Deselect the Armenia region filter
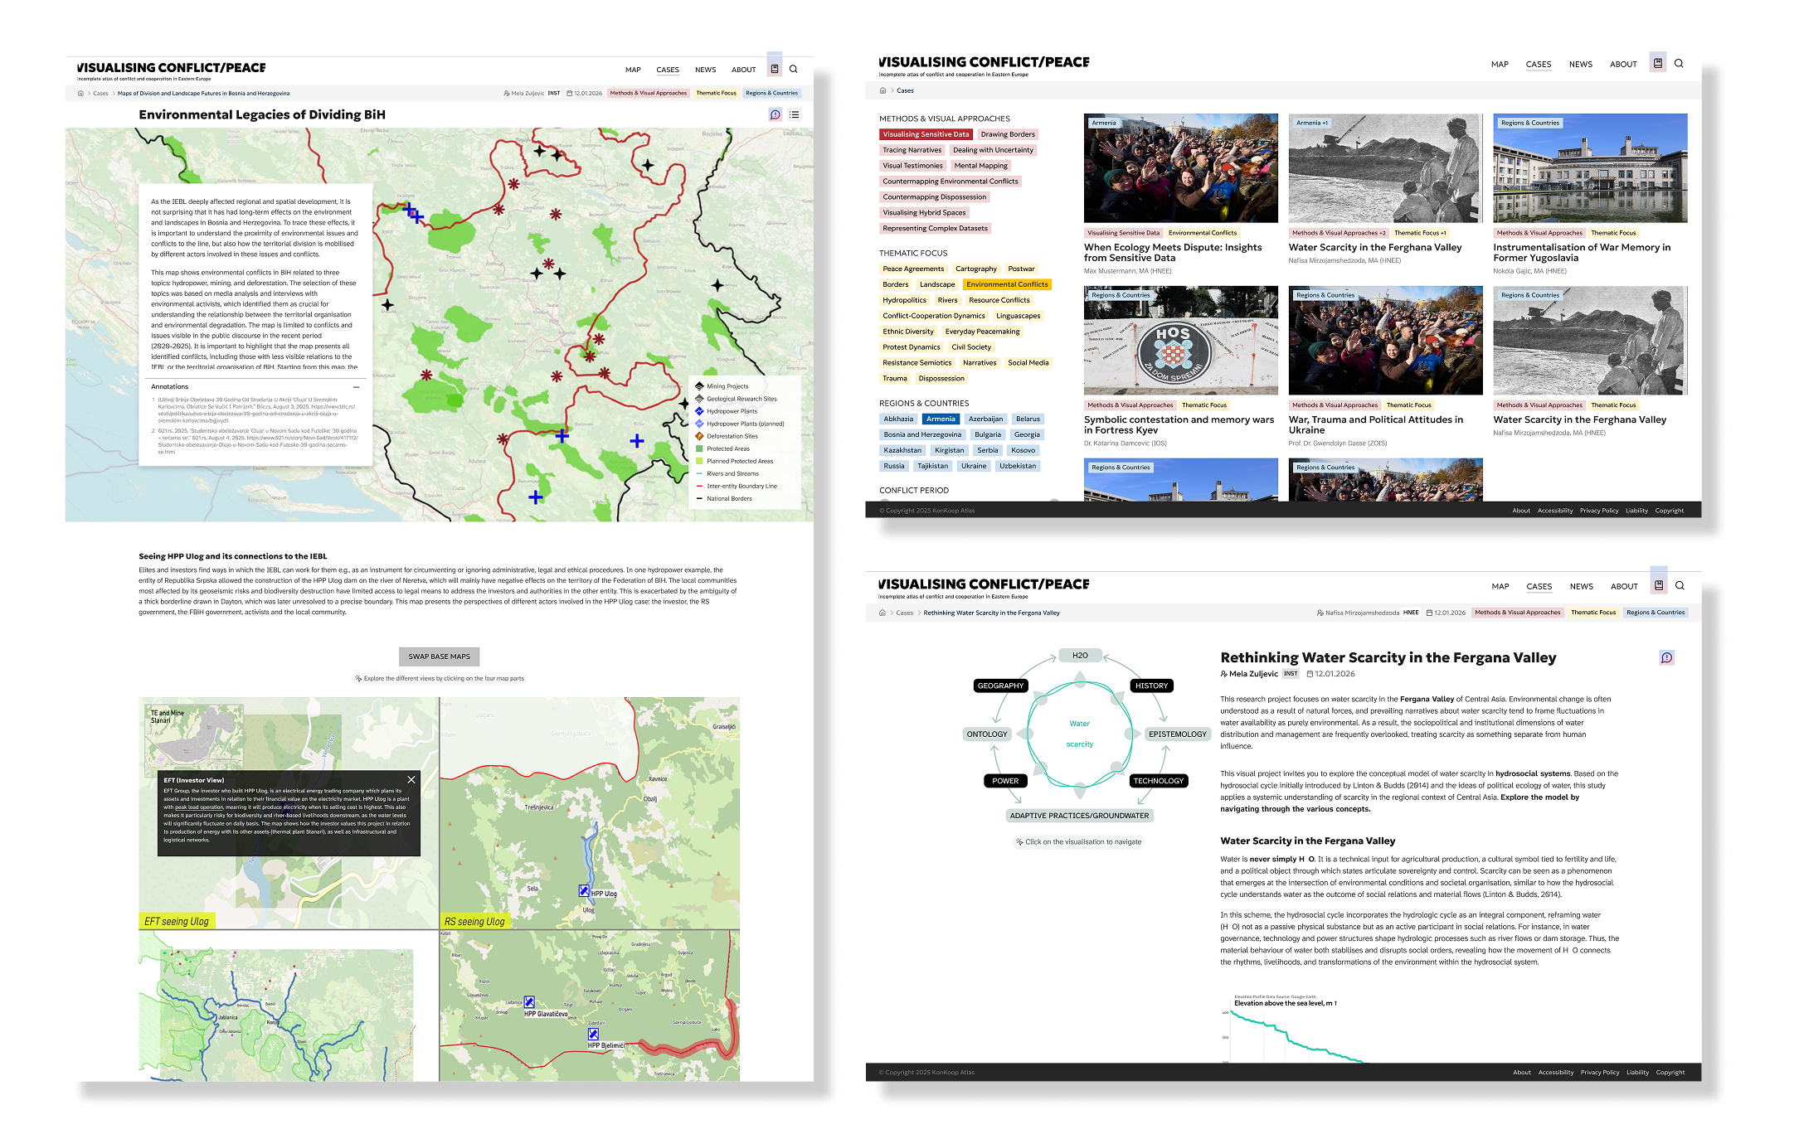The height and width of the screenshot is (1134, 1799). coord(941,419)
